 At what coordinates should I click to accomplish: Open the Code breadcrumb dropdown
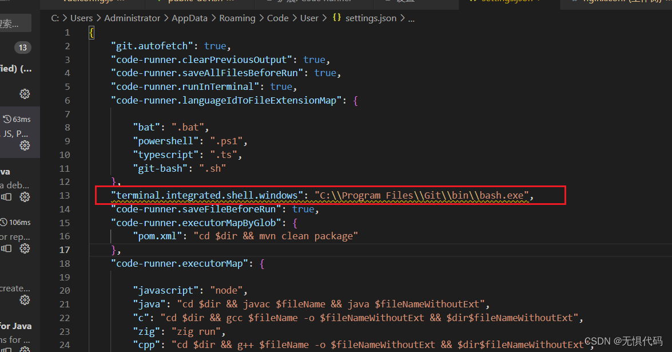pos(277,18)
